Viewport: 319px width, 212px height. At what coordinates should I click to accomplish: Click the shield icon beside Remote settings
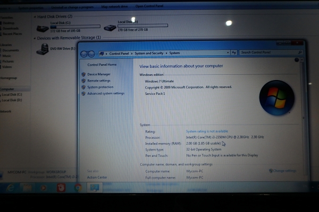coord(83,81)
